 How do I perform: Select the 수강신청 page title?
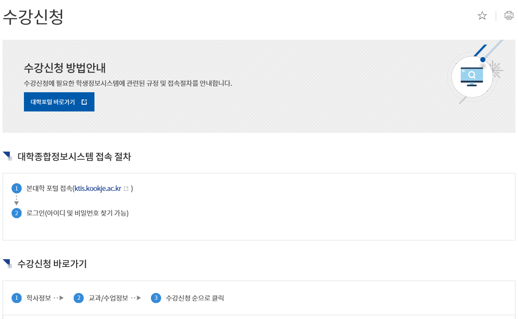(33, 17)
